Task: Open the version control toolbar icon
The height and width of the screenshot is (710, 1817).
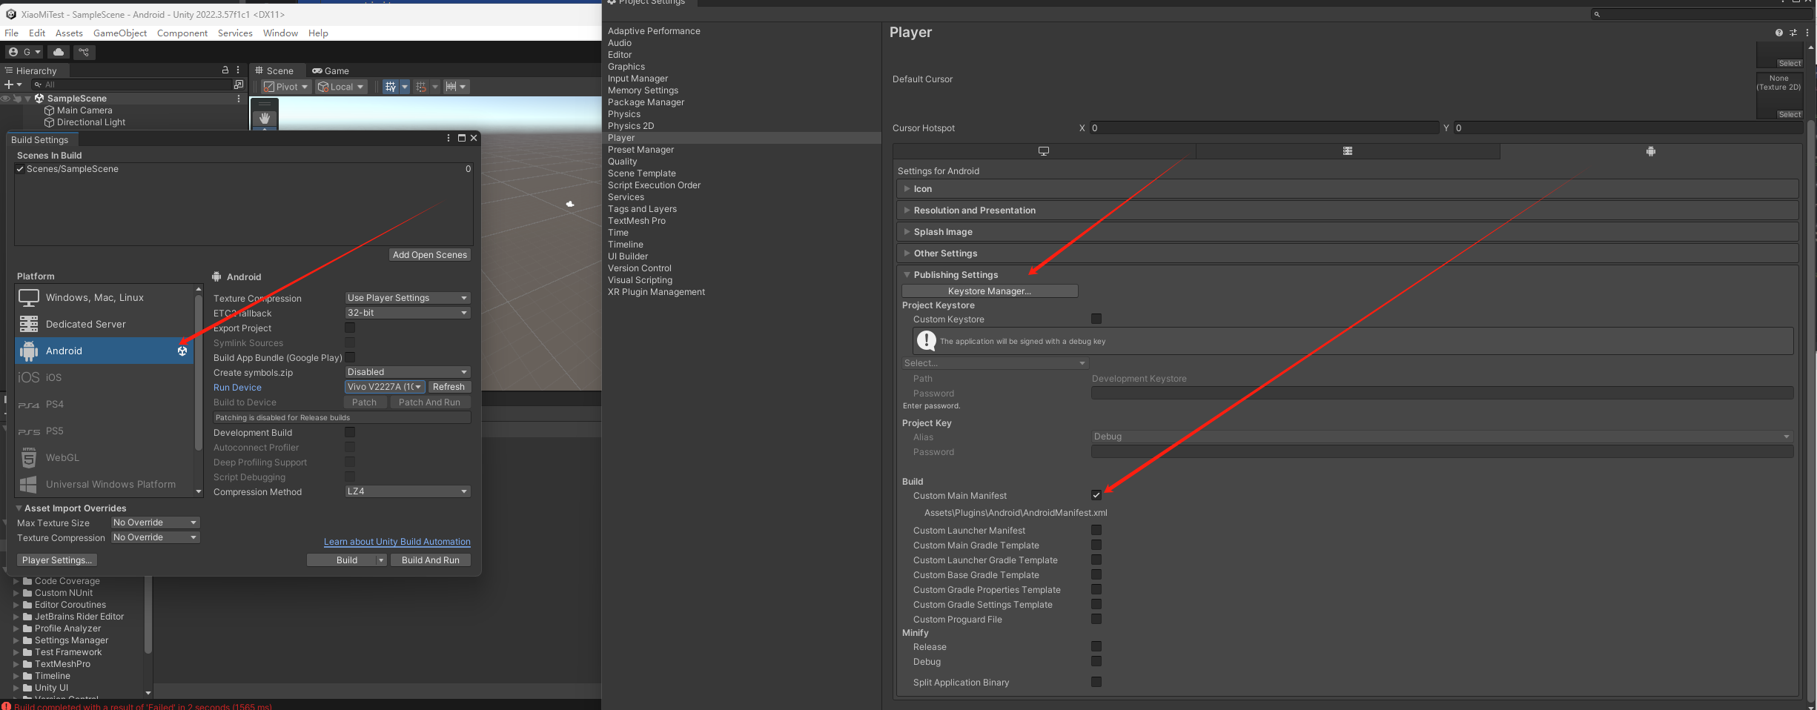Action: coord(84,52)
